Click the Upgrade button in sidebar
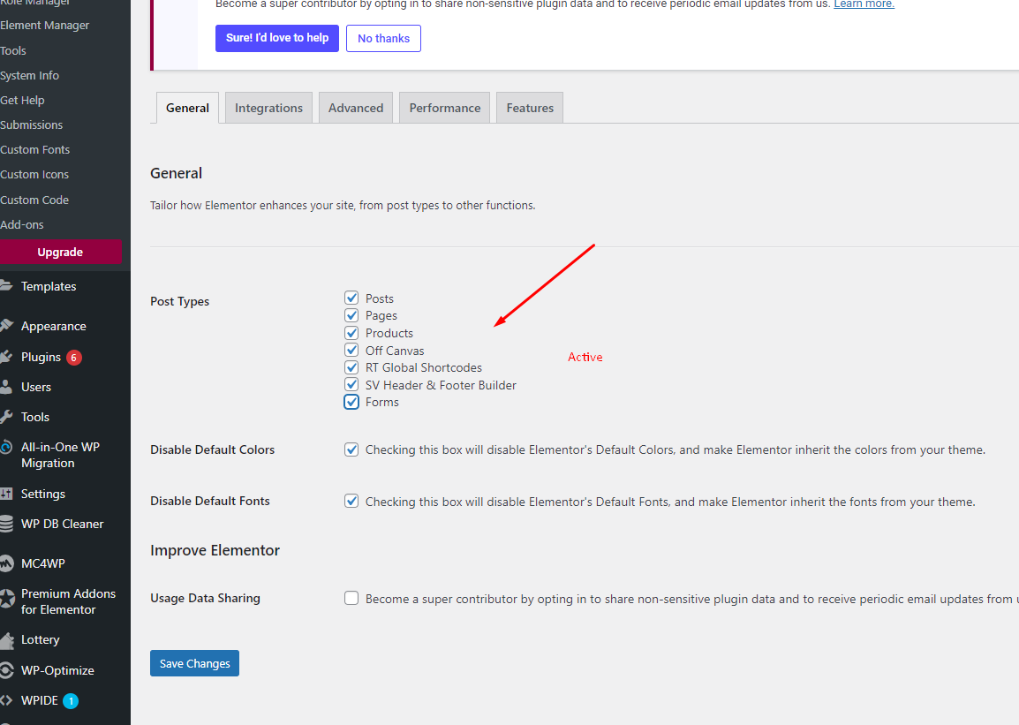 tap(60, 252)
